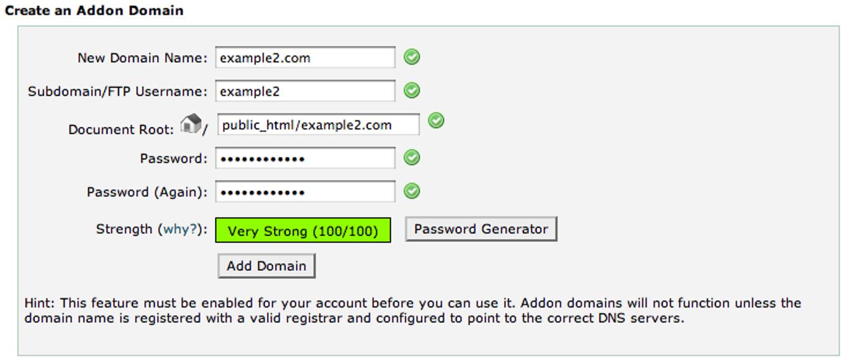Click the checkmark icon next to Password (Again)
The width and height of the screenshot is (848, 363).
[x=412, y=191]
